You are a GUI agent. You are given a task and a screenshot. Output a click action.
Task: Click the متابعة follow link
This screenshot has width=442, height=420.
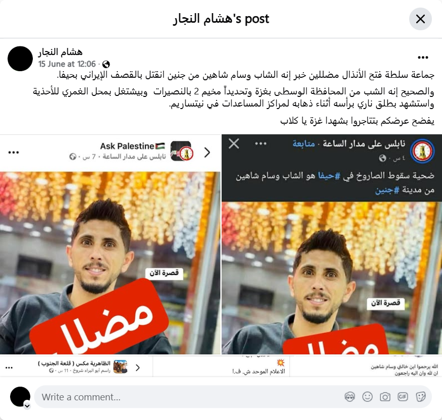tap(304, 144)
